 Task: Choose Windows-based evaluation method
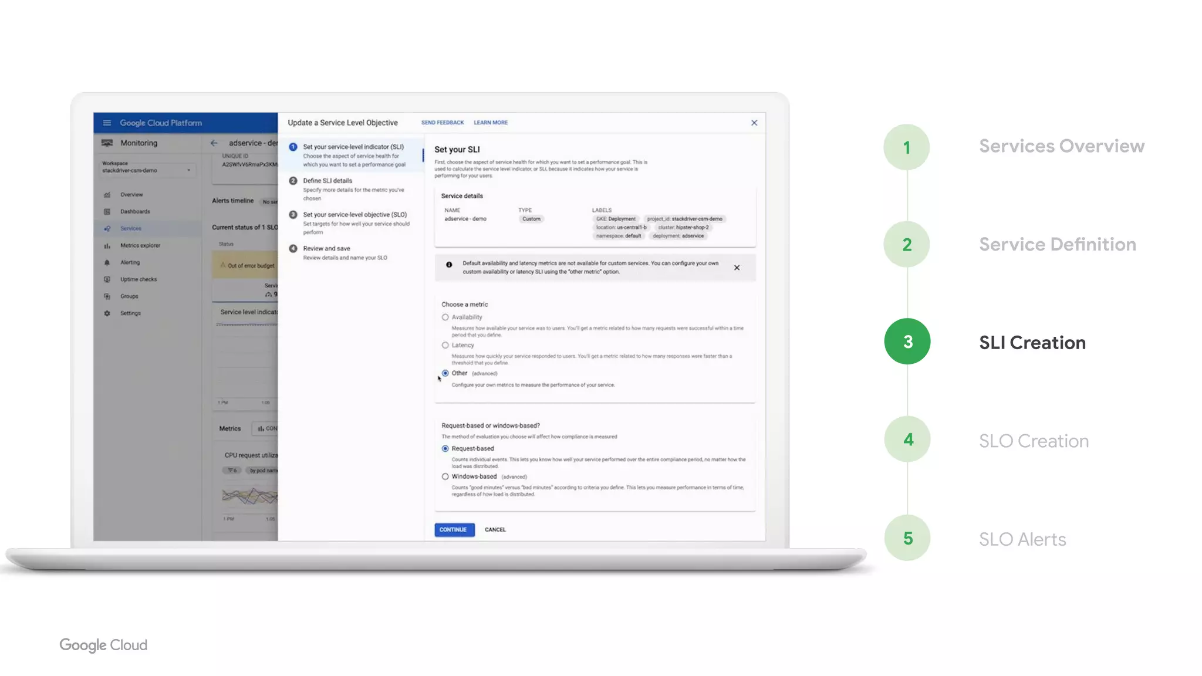point(445,476)
